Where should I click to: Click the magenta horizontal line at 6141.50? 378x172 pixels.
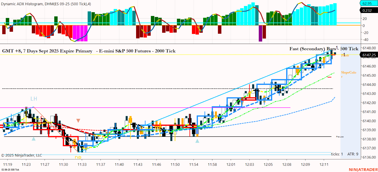145,108
